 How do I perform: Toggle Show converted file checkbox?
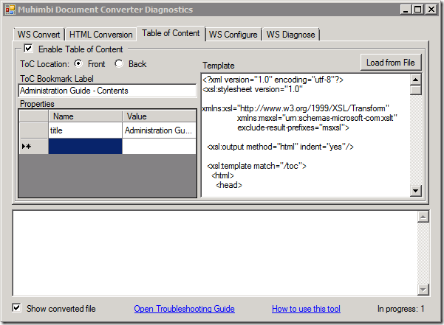17,308
